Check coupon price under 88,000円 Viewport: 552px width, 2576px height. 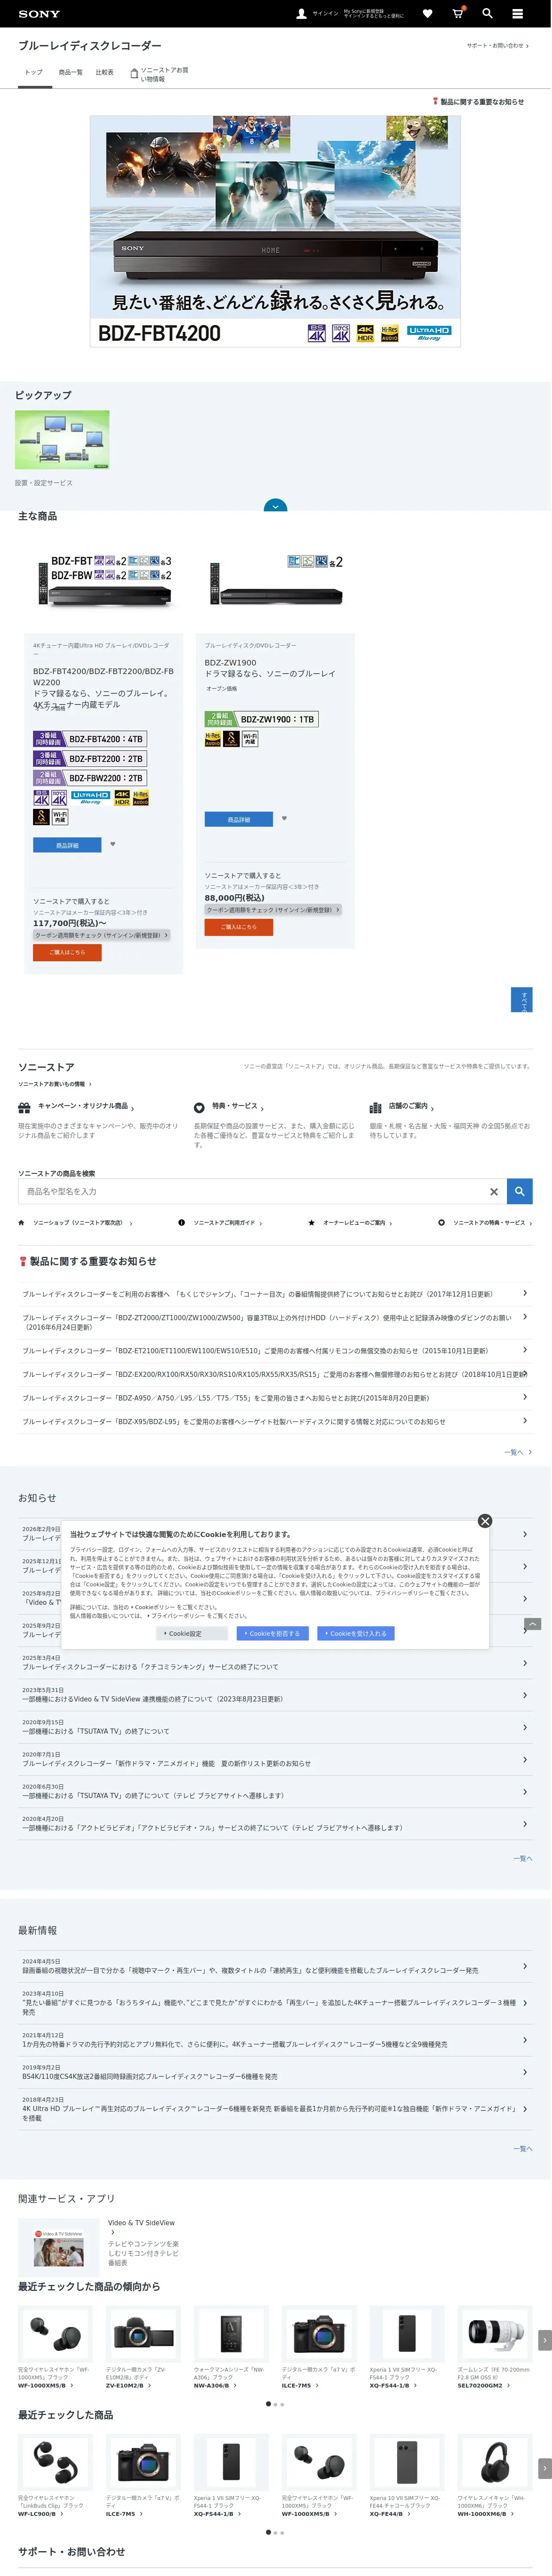click(x=274, y=910)
